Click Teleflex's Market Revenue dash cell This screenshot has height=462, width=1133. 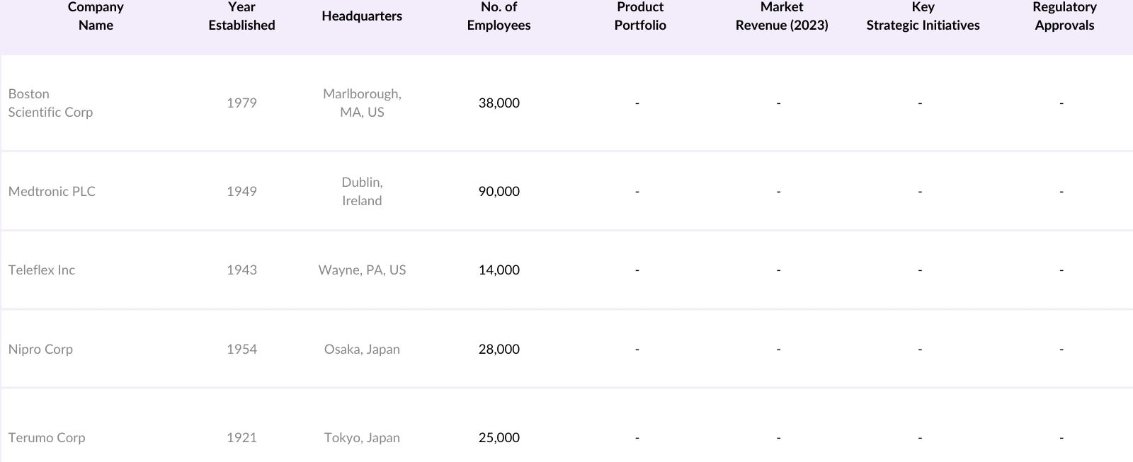pos(778,270)
